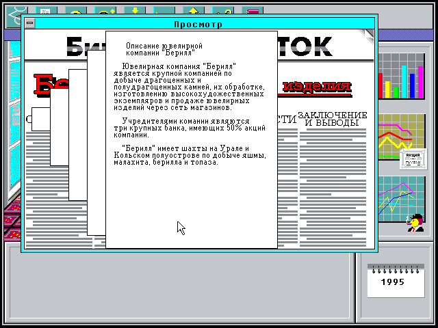Click the 'Просмотр' window title bar
438x328 pixels.
(x=198, y=24)
